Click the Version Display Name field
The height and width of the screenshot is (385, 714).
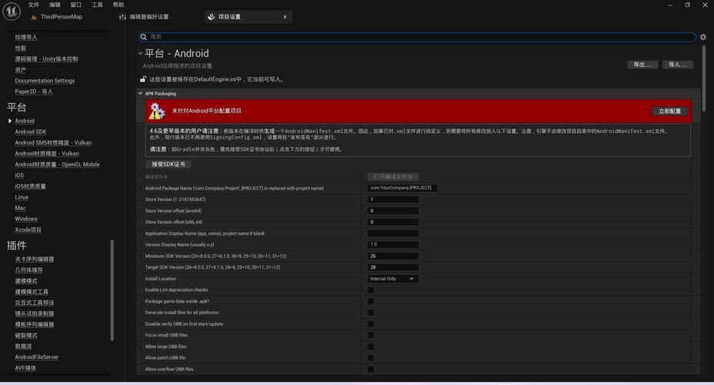tap(393, 245)
